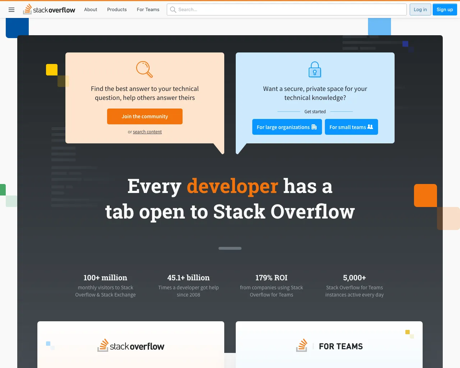Image resolution: width=460 pixels, height=368 pixels.
Task: Click the Log in button
Action: click(x=420, y=9)
